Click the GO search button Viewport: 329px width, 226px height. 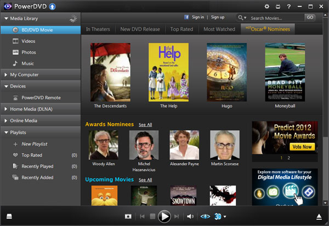[x=310, y=18]
